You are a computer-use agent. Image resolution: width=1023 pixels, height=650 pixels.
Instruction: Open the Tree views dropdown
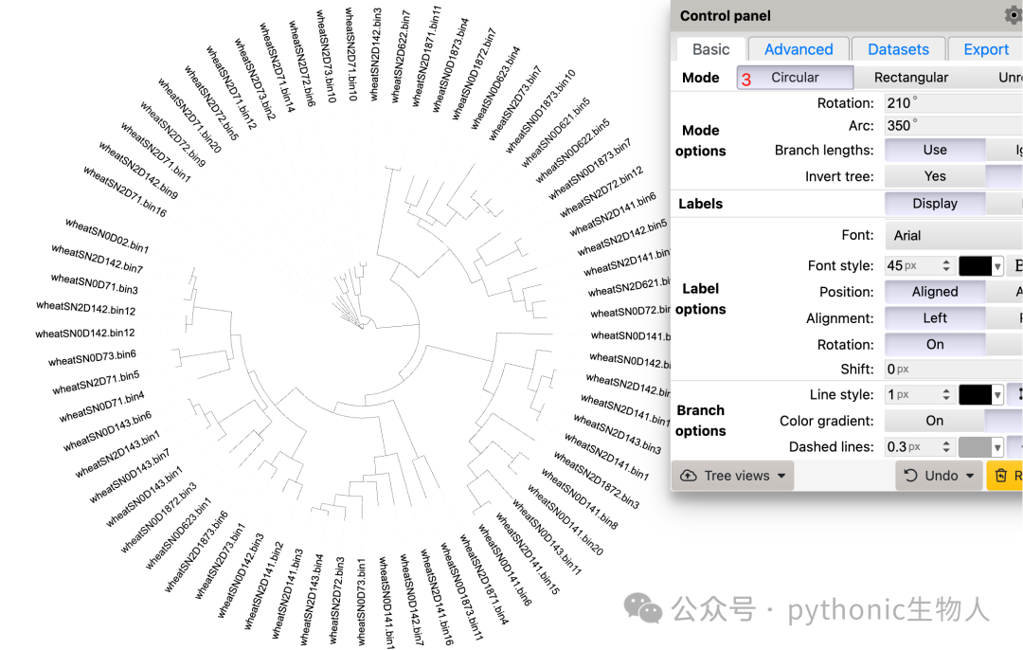(x=732, y=476)
